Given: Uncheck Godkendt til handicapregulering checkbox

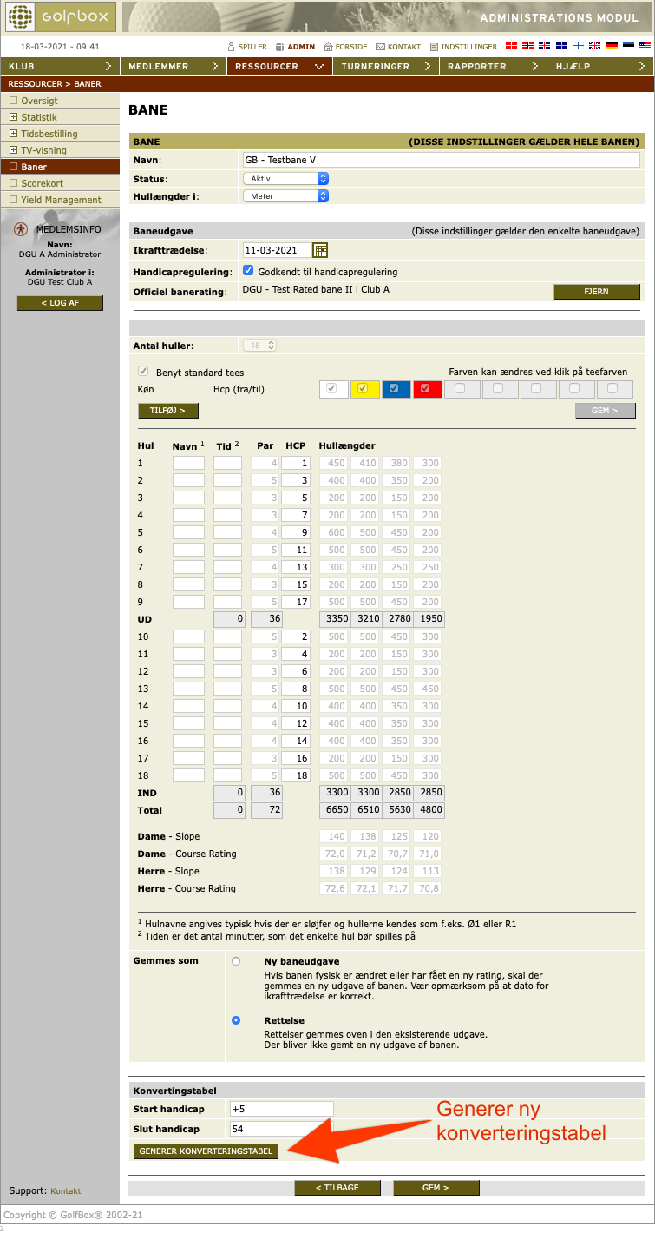Looking at the screenshot, I should pyautogui.click(x=248, y=271).
